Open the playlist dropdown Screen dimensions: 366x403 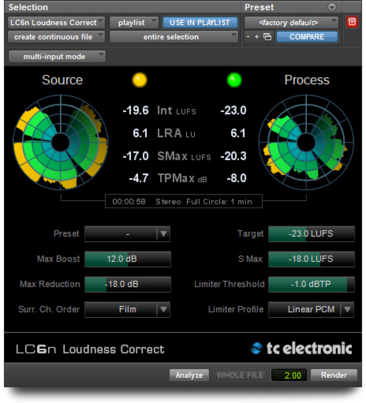[134, 23]
